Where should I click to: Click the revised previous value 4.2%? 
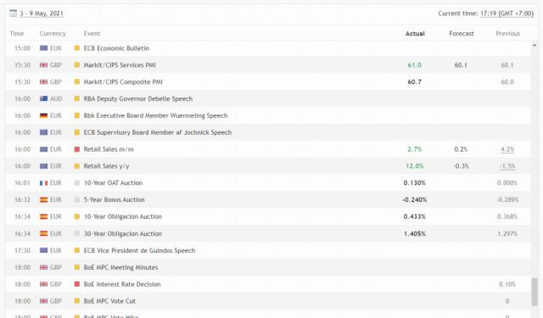click(507, 149)
